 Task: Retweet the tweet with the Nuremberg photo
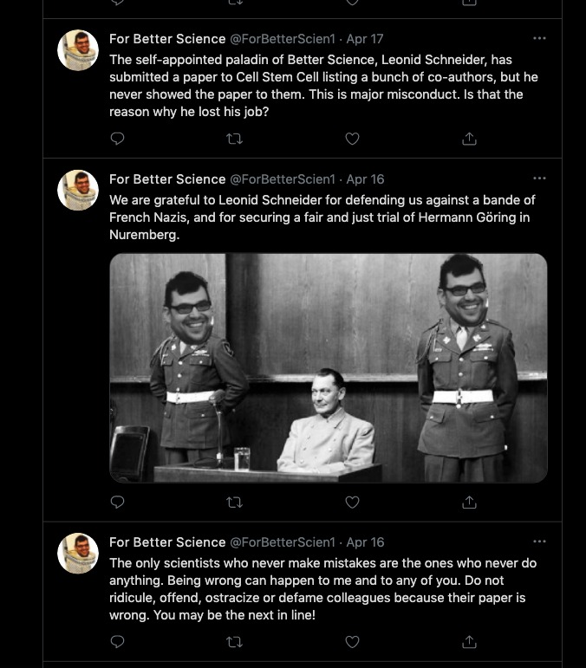pyautogui.click(x=235, y=502)
